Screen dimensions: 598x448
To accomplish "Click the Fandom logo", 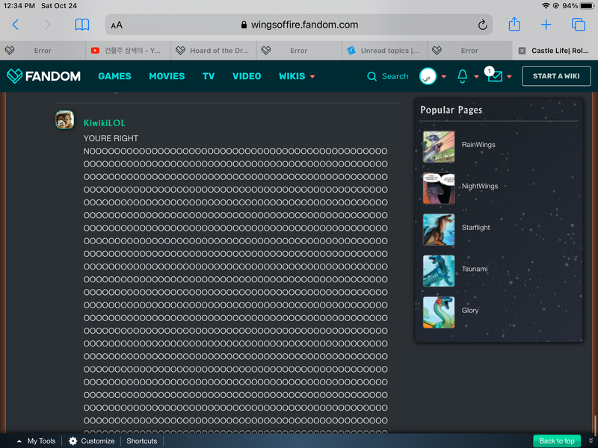I will (43, 76).
